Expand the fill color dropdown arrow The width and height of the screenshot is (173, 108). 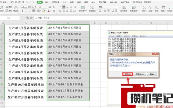click(46, 11)
